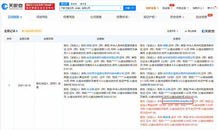Switch to the 查关系 search tab
The height and width of the screenshot is (130, 218).
click(x=83, y=4)
